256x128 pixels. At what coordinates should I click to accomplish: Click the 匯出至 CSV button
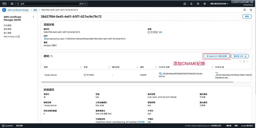(x=240, y=56)
